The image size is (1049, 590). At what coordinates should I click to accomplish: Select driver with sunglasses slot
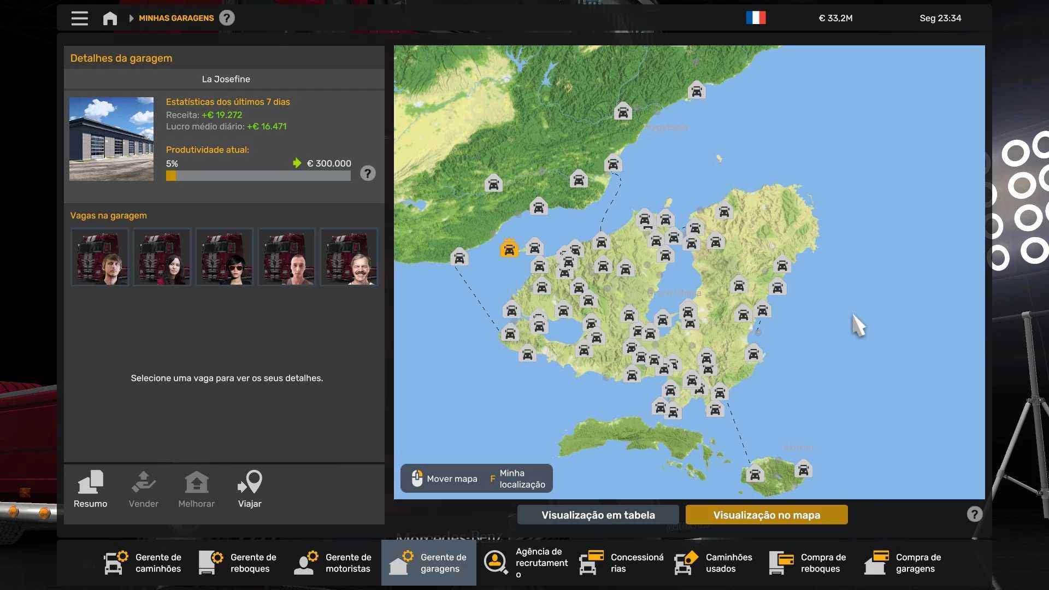click(224, 257)
